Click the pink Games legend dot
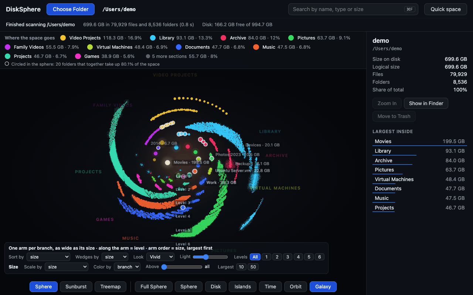Viewport: 473px width, 295px height. (x=78, y=56)
